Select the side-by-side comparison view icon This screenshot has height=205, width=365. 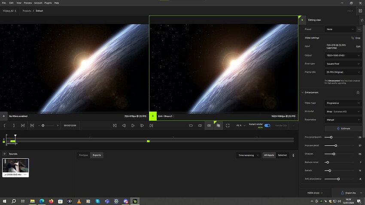click(209, 126)
